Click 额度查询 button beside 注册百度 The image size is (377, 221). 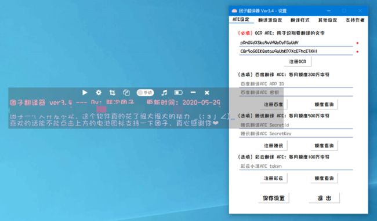tap(324, 104)
